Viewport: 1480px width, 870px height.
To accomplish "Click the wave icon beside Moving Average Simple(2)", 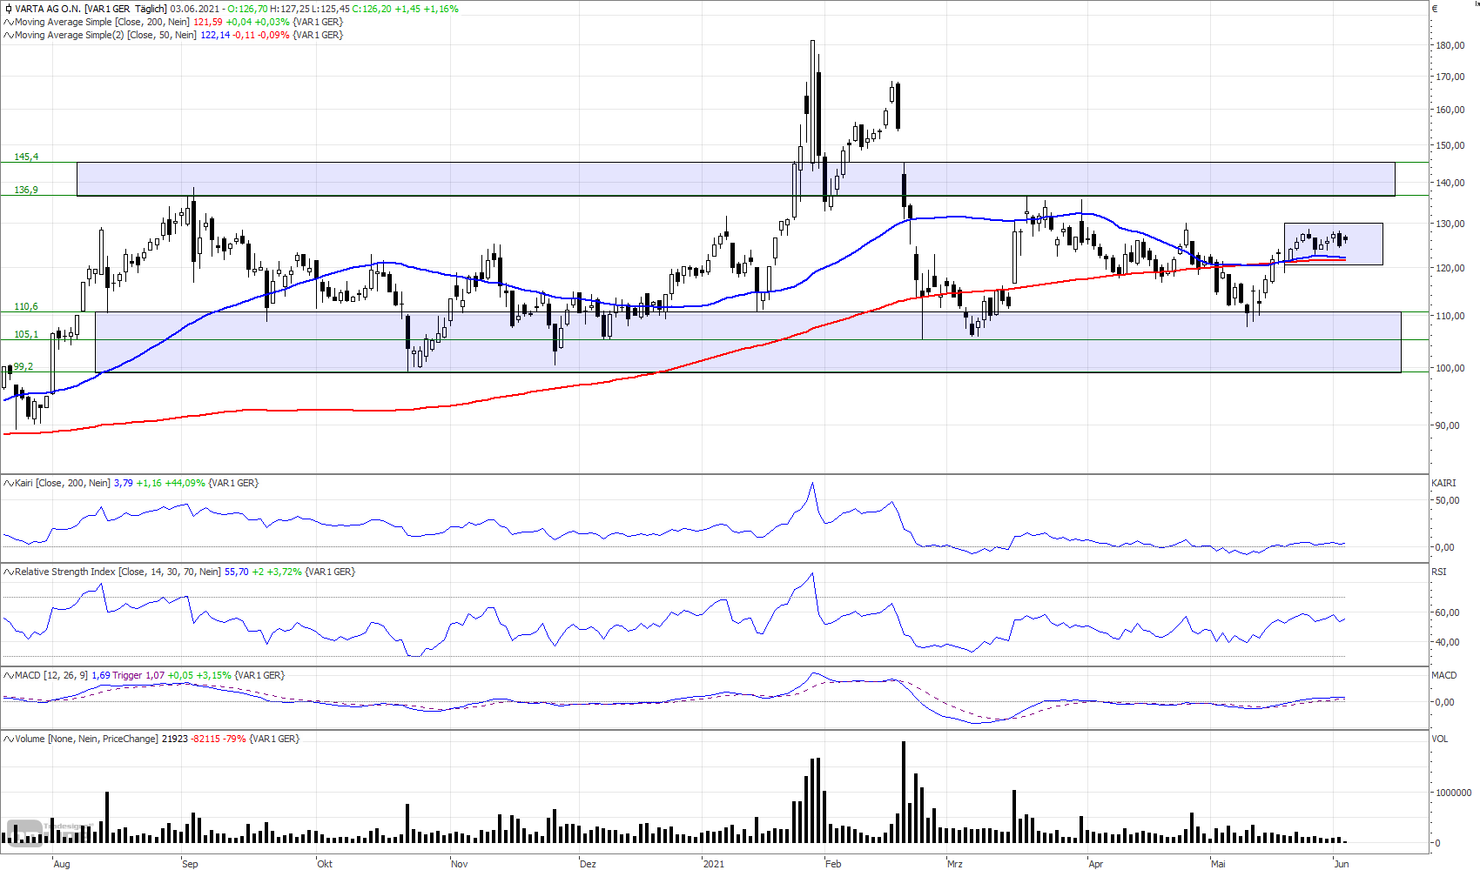I will pos(9,35).
